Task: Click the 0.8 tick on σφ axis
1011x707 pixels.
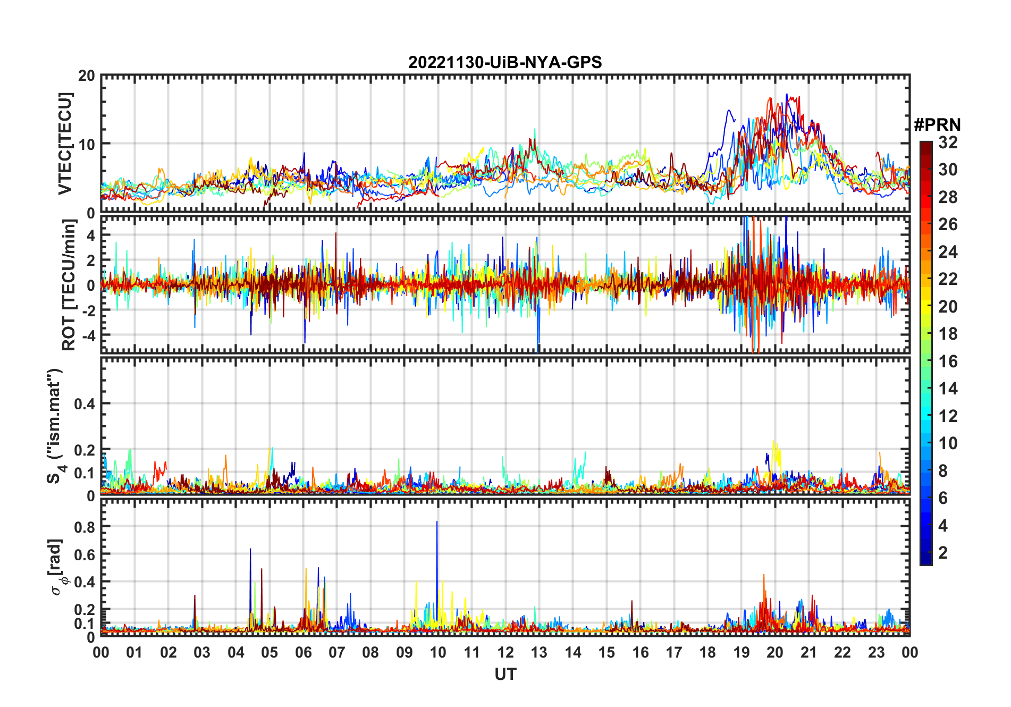Action: [x=85, y=527]
